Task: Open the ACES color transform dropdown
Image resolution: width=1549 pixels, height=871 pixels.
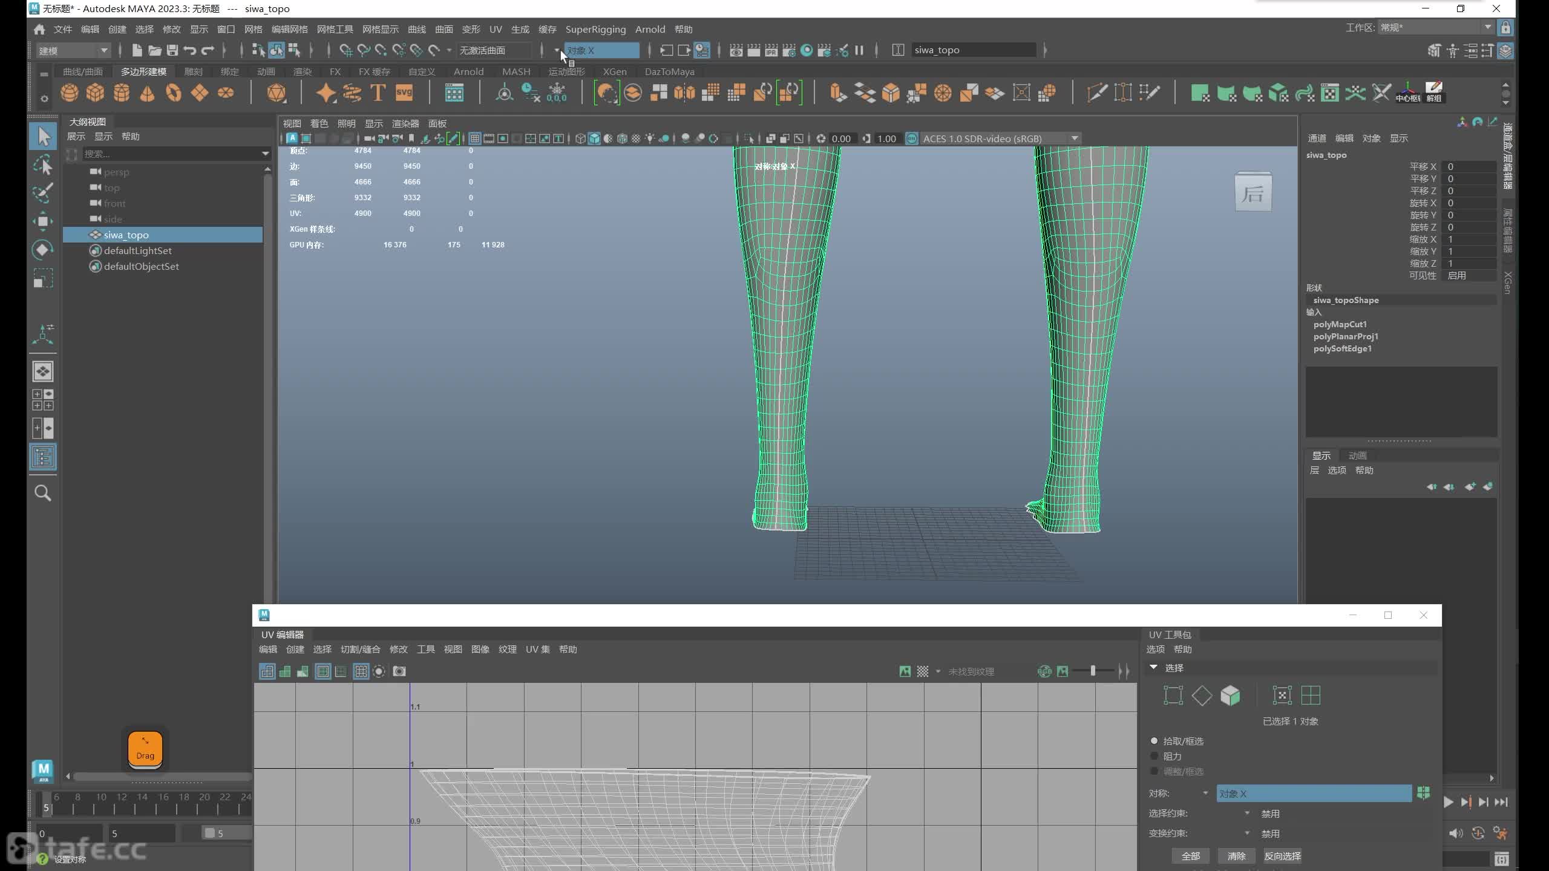Action: (1001, 139)
